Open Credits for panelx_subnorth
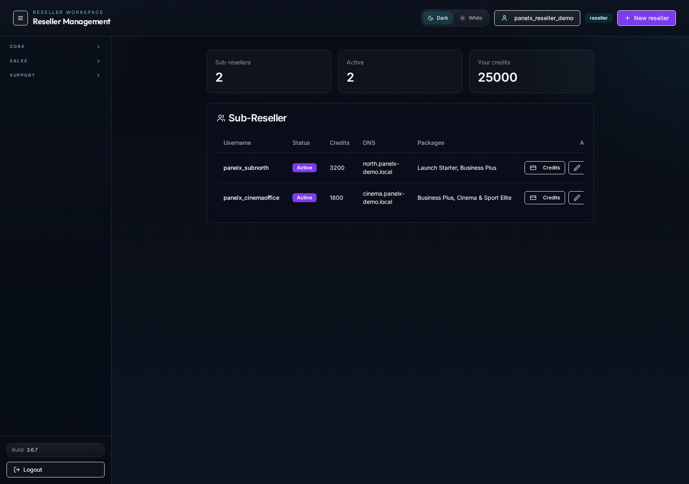 pos(544,168)
